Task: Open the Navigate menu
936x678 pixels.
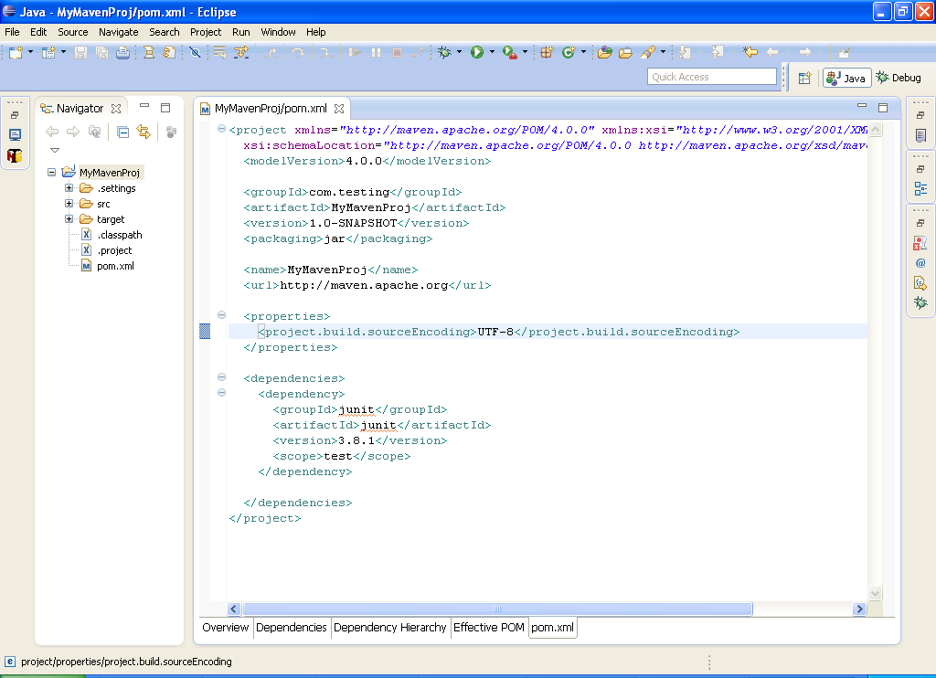Action: (118, 32)
